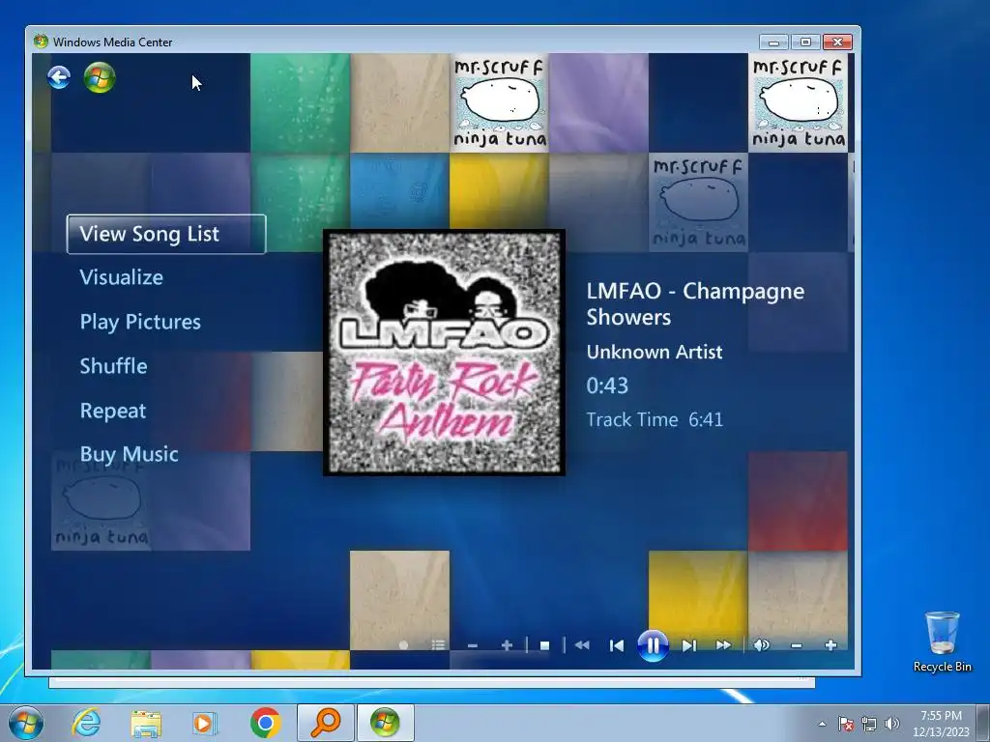This screenshot has width=990, height=742.
Task: Open Buy Music
Action: coord(129,454)
